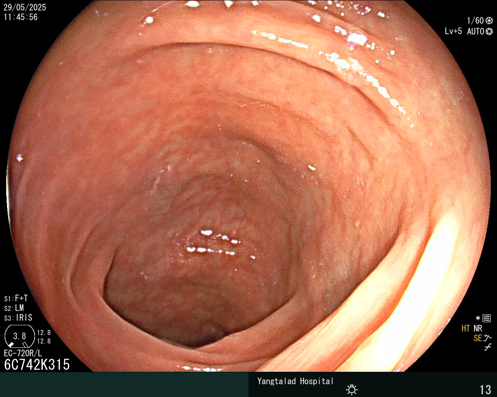Click the image settings sliders icon

(x=487, y=319)
